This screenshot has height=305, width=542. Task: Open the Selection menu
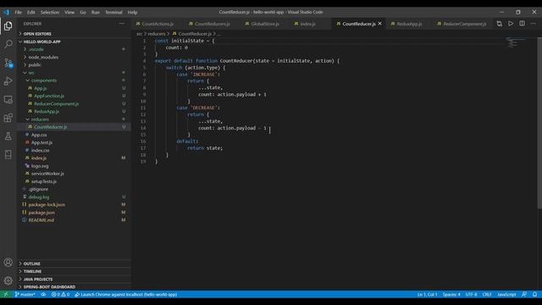(50, 12)
